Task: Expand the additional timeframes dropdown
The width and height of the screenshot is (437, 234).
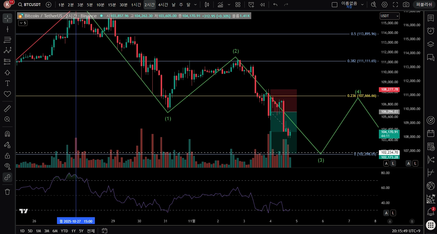Action: [195, 5]
